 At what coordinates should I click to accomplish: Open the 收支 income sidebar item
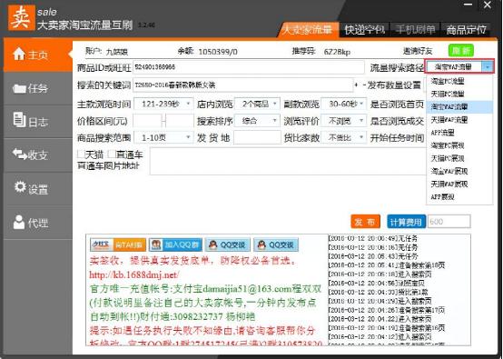[x=38, y=155]
